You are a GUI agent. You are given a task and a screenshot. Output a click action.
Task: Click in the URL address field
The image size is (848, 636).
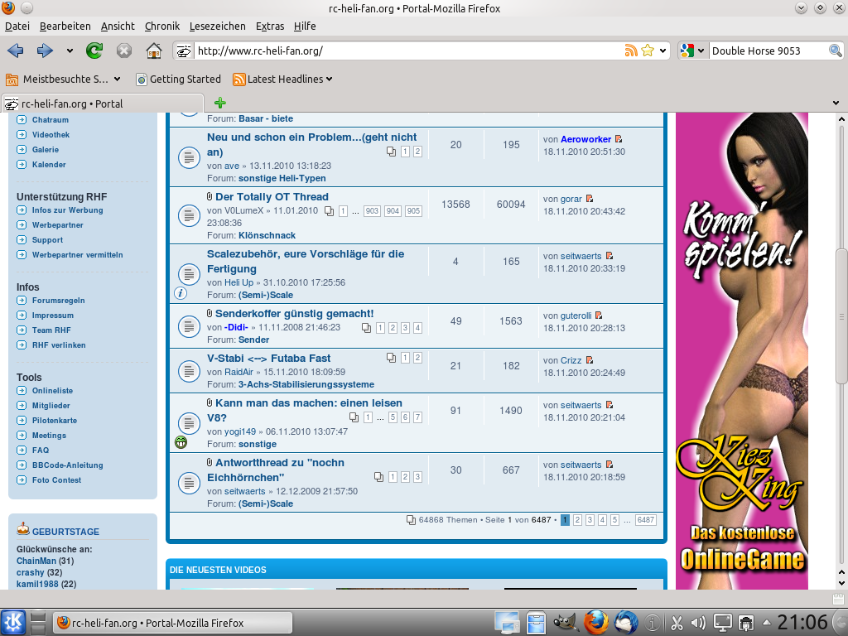coord(406,51)
